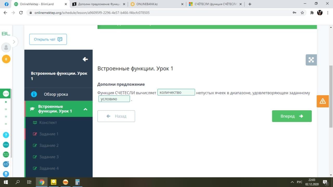
Task: Expand the left sidebar with chevron arrow
Action: click(14, 42)
